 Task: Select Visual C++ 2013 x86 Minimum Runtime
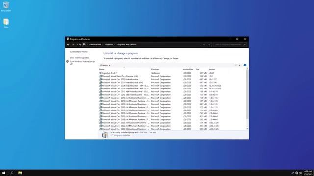[126, 119]
